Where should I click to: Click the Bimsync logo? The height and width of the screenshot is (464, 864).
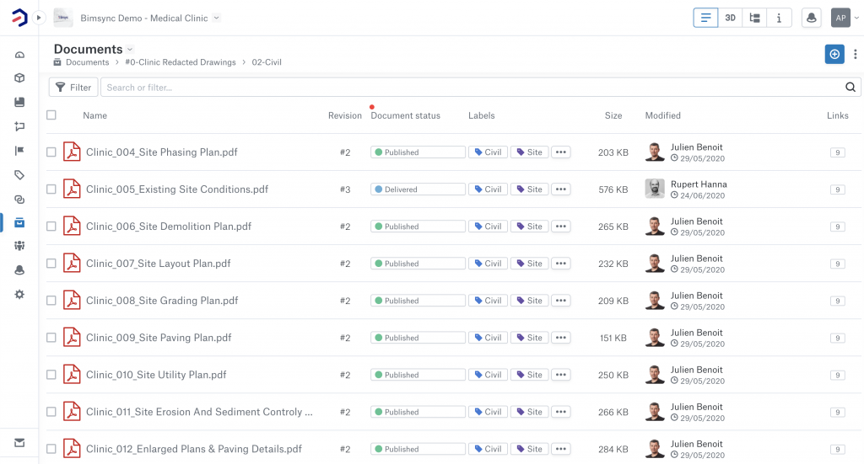coord(19,18)
